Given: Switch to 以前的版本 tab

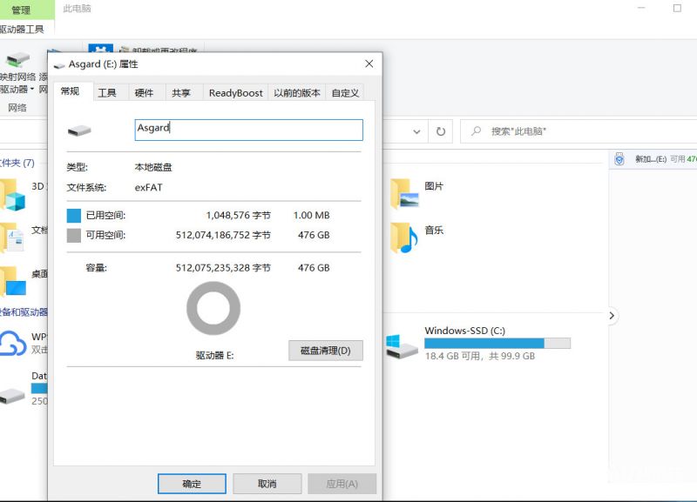Looking at the screenshot, I should (x=297, y=93).
